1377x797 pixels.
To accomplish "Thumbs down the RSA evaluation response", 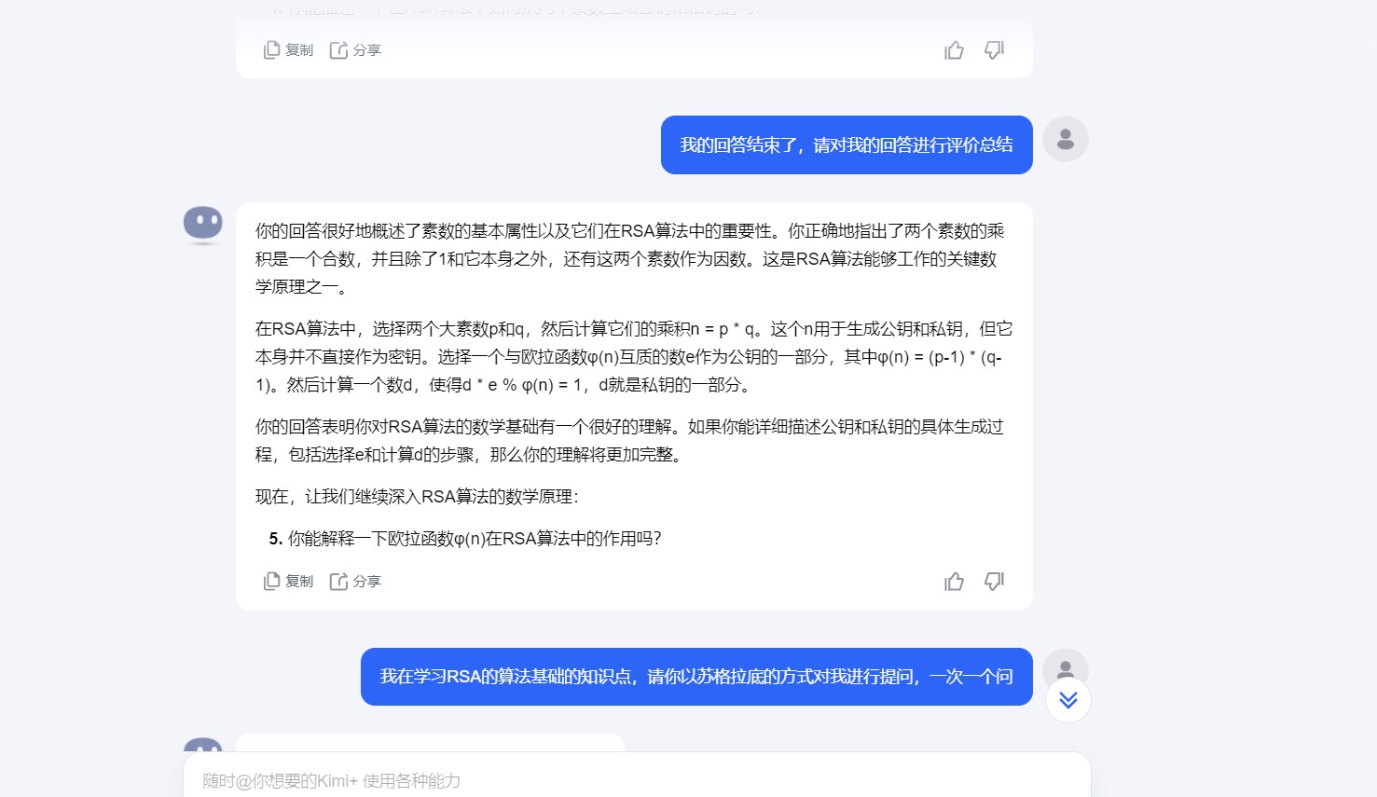I will pos(994,582).
